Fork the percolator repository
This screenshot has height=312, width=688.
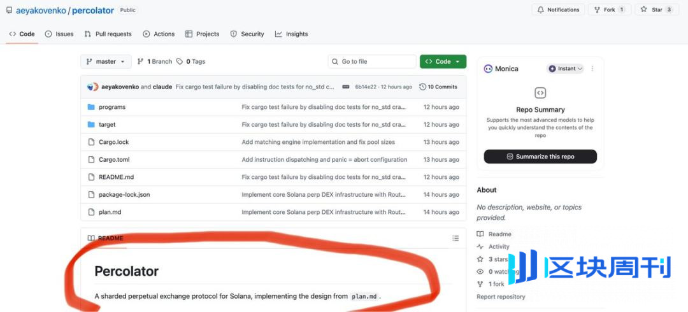(x=609, y=10)
